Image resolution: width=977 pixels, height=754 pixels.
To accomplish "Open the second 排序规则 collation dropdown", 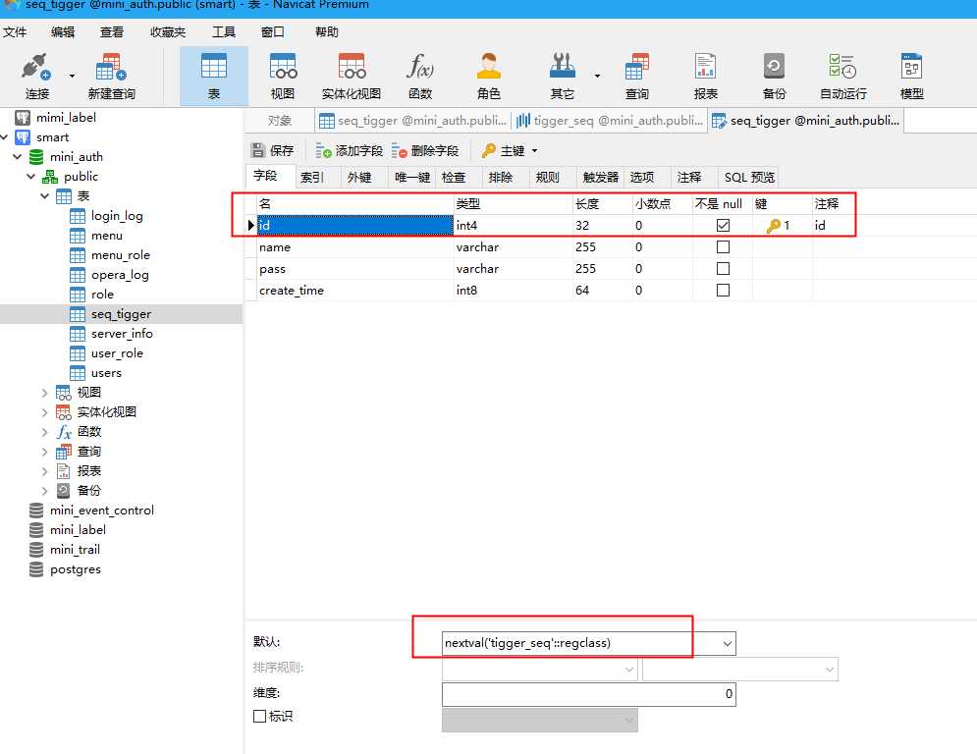I will click(830, 670).
